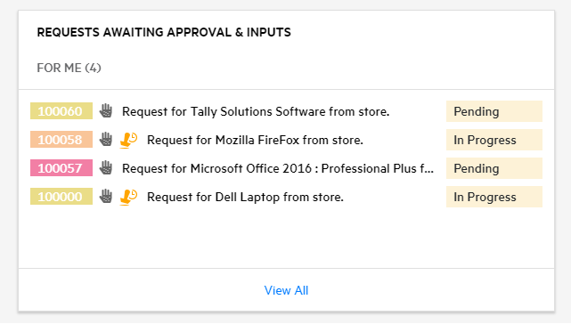Image resolution: width=571 pixels, height=332 pixels.
Task: Click Pending status of Tally Solutions request
Action: tap(494, 111)
